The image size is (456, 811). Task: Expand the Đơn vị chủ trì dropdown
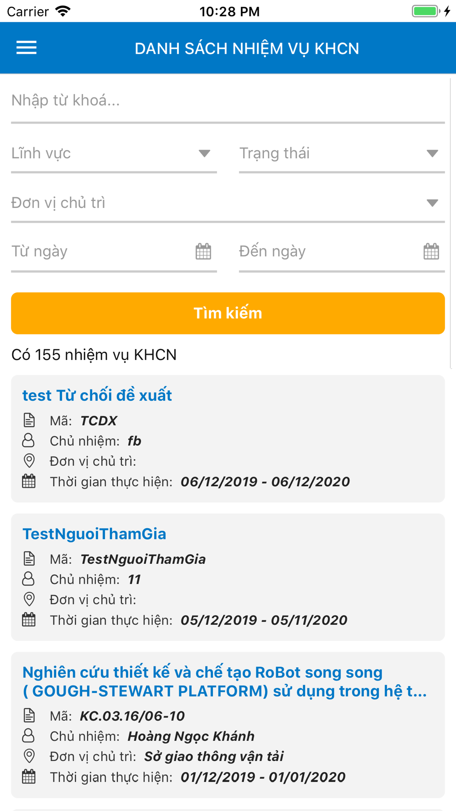click(228, 203)
